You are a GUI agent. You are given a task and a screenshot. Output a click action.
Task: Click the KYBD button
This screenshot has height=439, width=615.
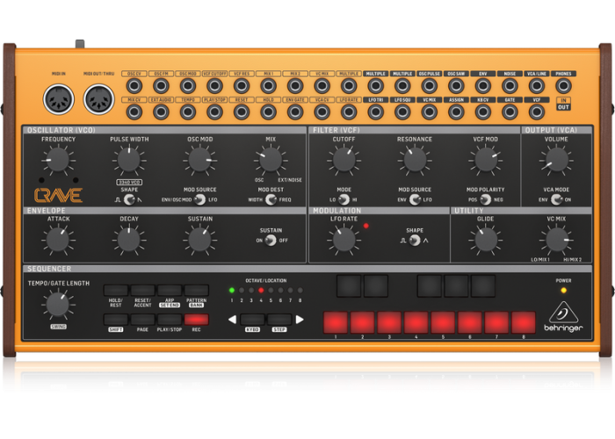tap(252, 320)
